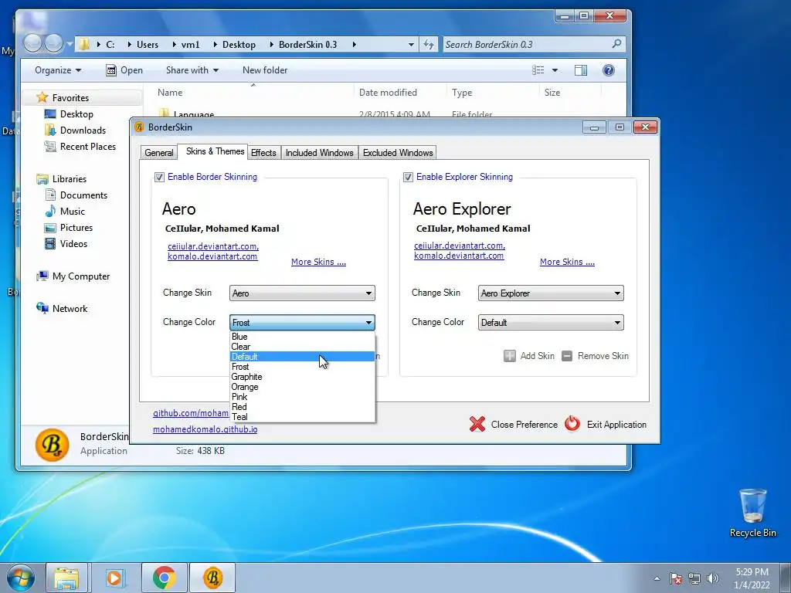Toggle Enable Explorer Skinning checkbox

click(x=408, y=177)
